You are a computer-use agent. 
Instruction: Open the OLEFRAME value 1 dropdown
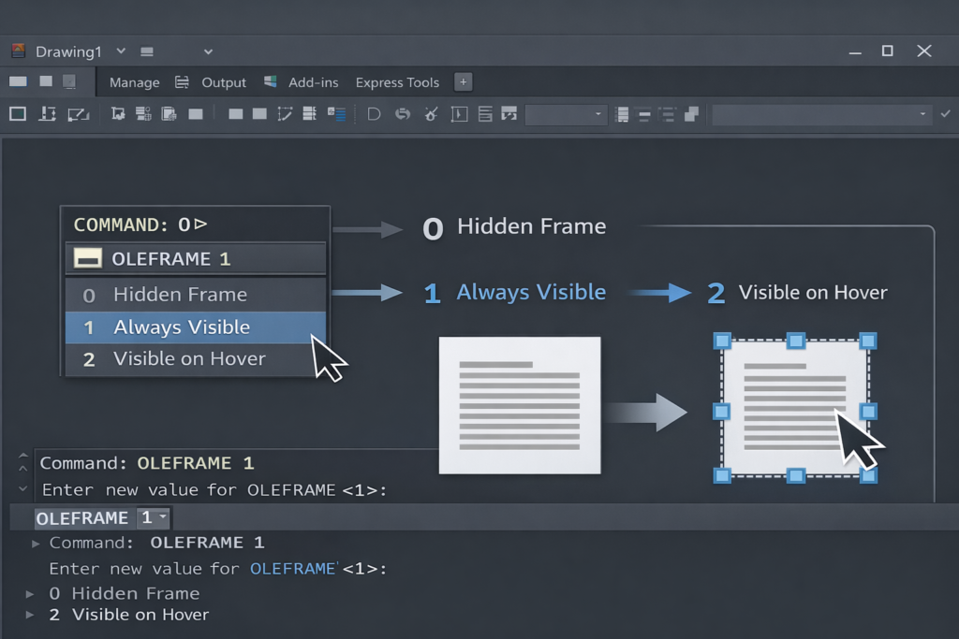[154, 517]
